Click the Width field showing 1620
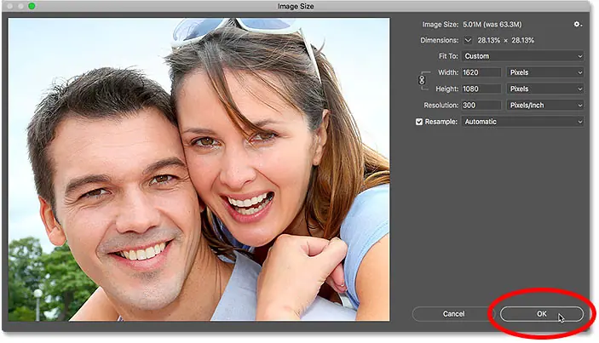 pyautogui.click(x=481, y=72)
